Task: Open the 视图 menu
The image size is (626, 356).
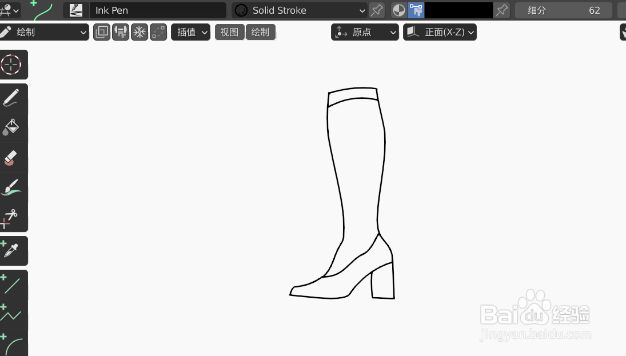Action: pyautogui.click(x=230, y=33)
